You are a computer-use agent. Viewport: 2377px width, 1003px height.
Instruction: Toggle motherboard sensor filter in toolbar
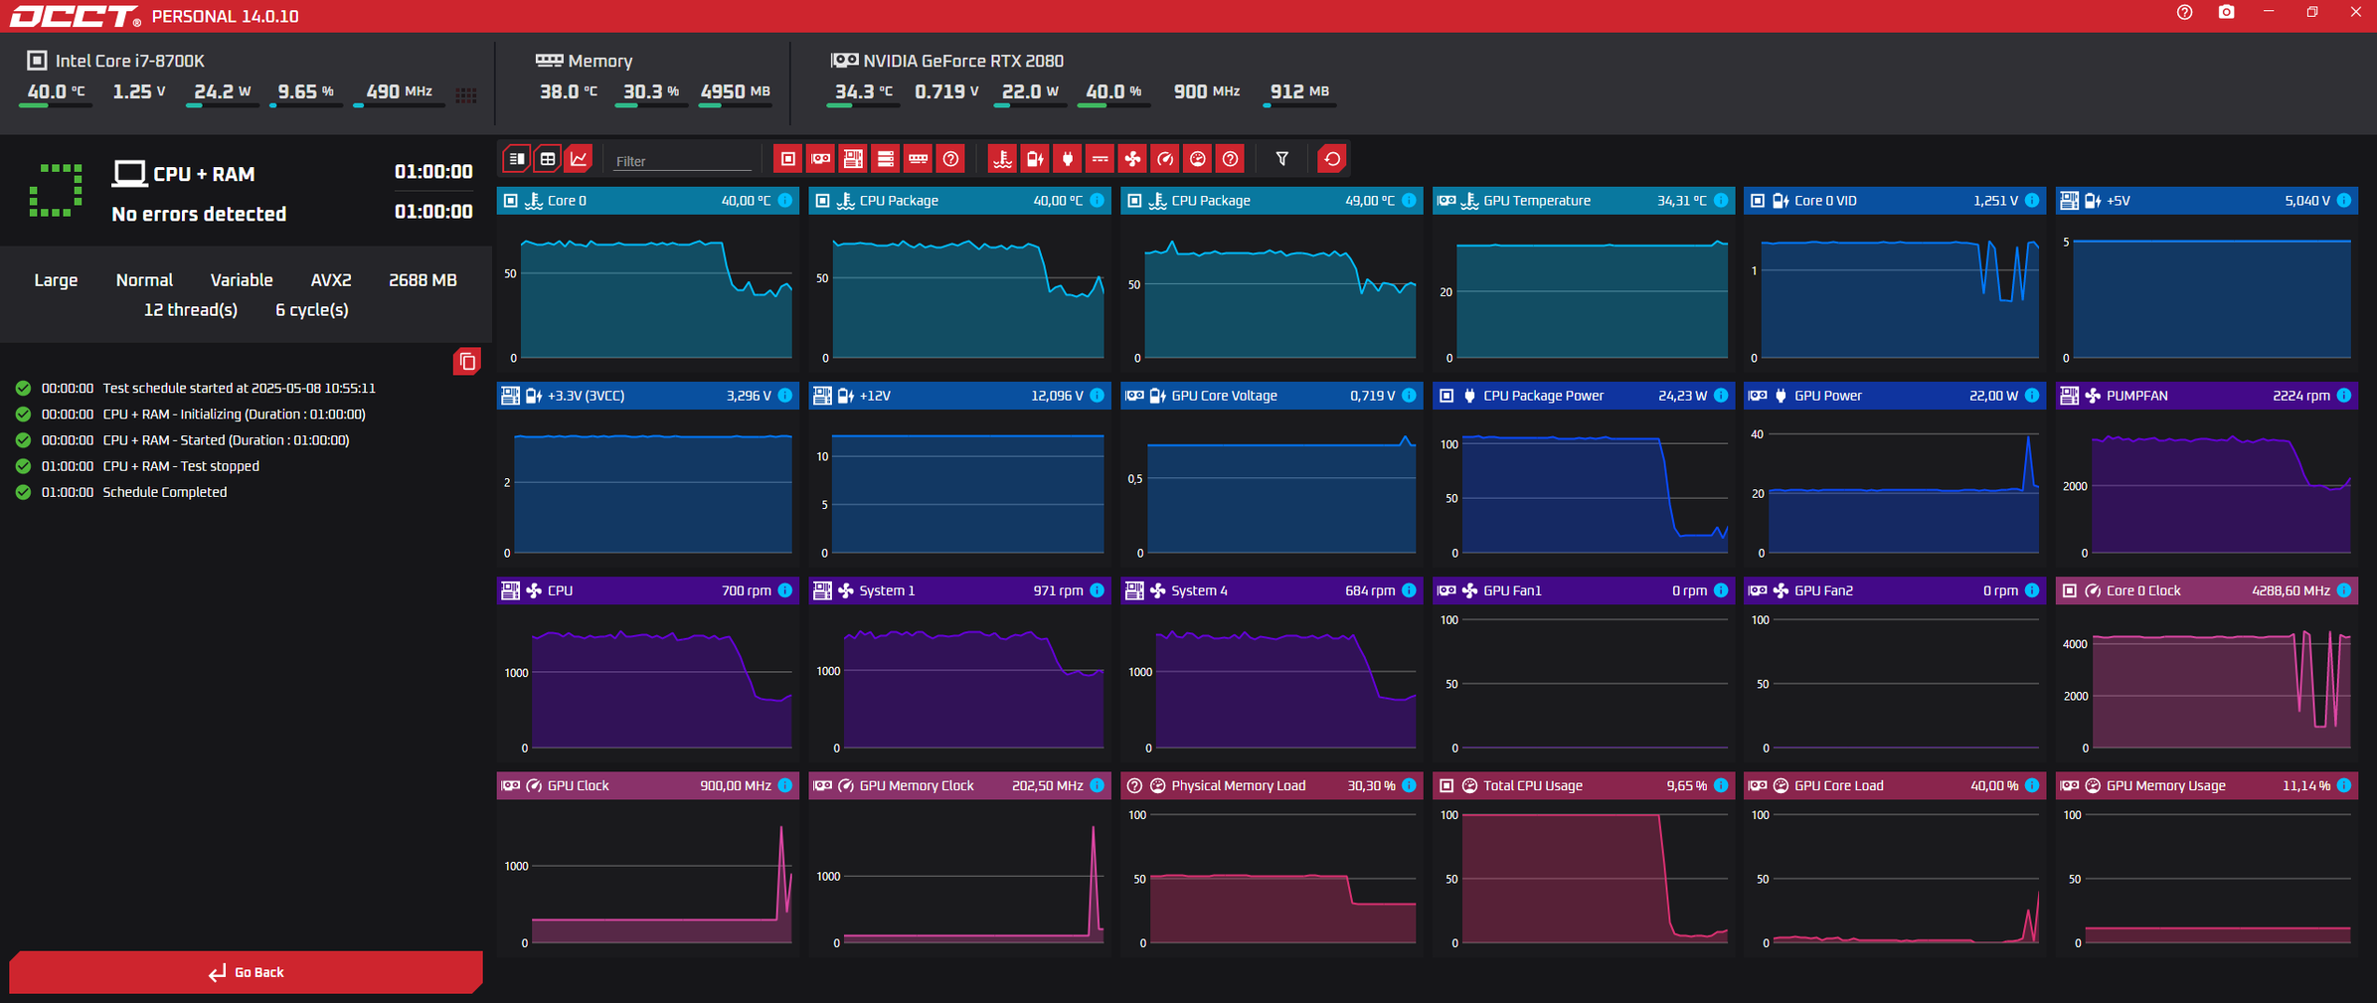[x=853, y=159]
